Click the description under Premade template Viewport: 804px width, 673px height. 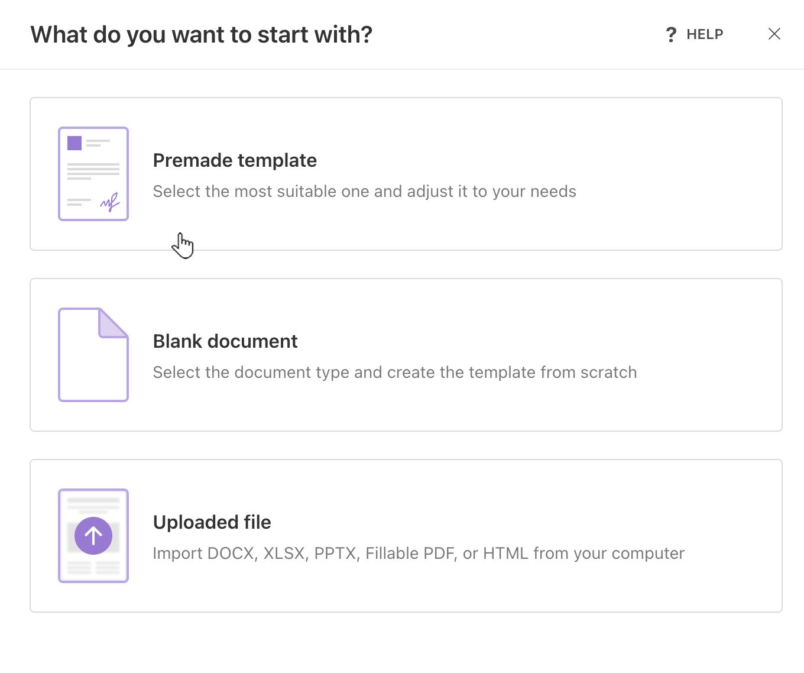pos(364,191)
